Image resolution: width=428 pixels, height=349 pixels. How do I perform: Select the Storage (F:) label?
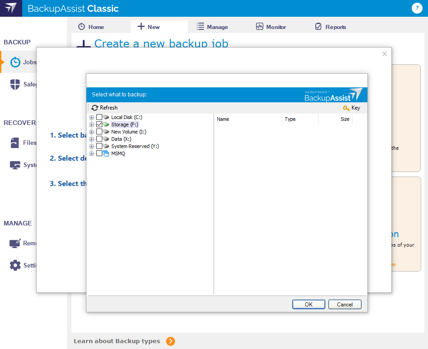click(x=125, y=124)
